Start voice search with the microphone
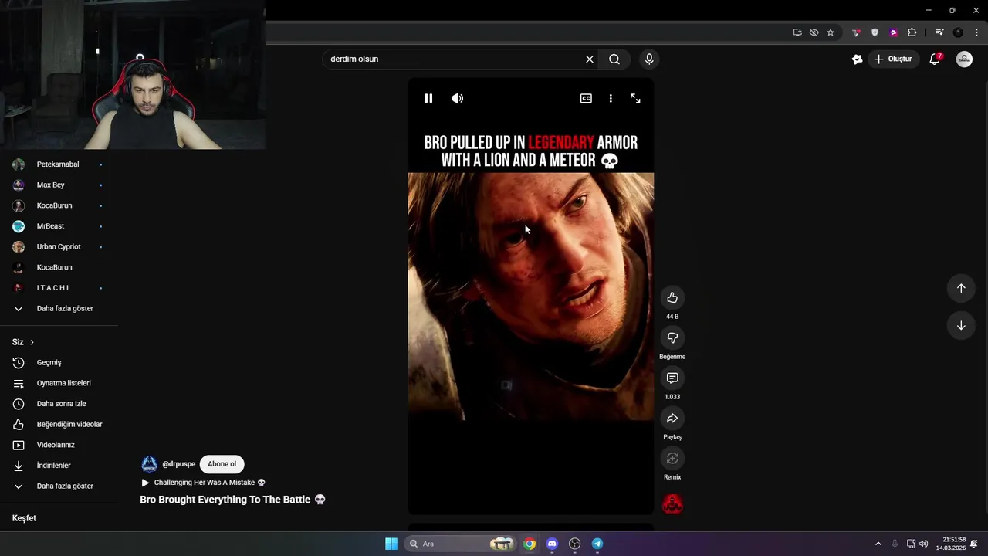 coord(649,59)
